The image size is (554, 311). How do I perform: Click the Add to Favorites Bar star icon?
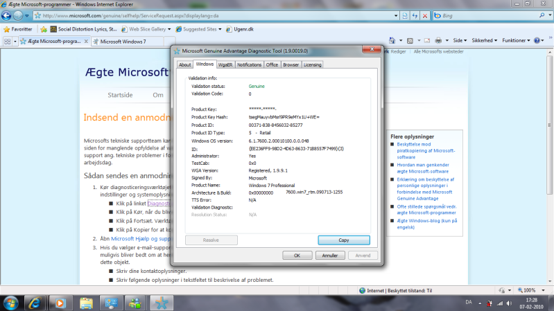[44, 29]
